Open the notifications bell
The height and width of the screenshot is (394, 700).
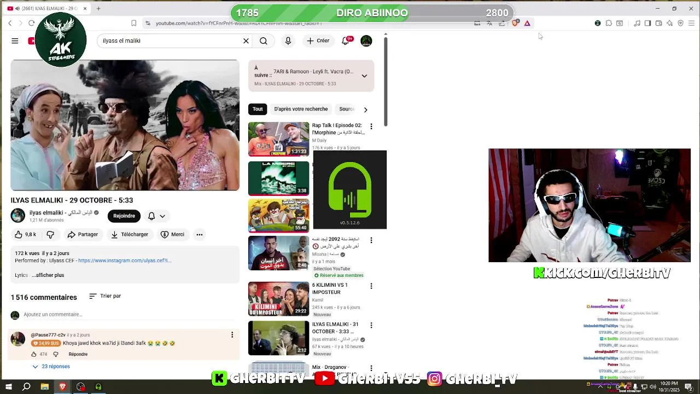[346, 41]
